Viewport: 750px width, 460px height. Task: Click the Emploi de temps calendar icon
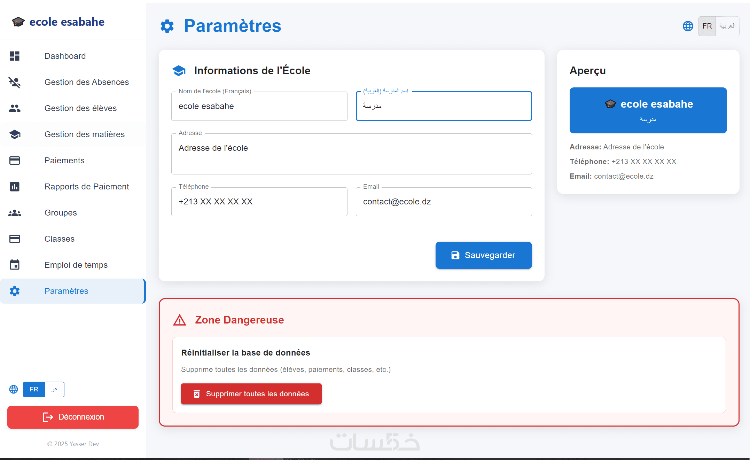coord(15,265)
